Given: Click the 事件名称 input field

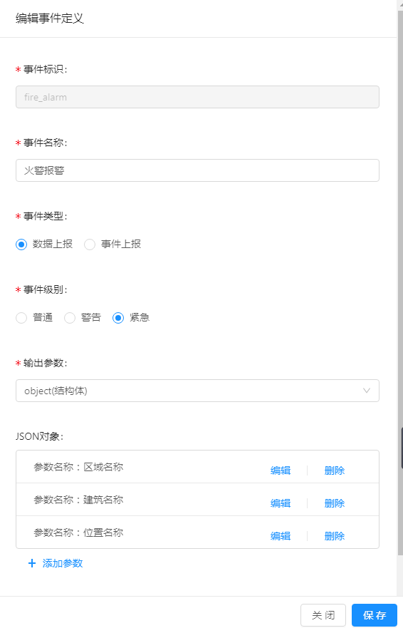Looking at the screenshot, I should [x=197, y=170].
